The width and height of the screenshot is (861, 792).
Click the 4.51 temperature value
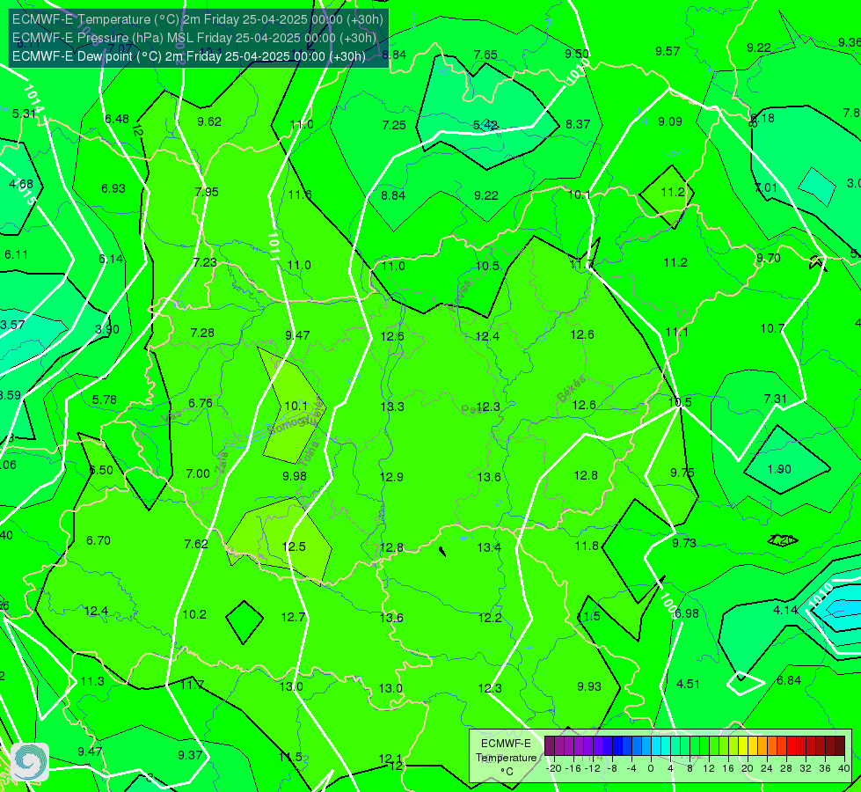click(688, 685)
